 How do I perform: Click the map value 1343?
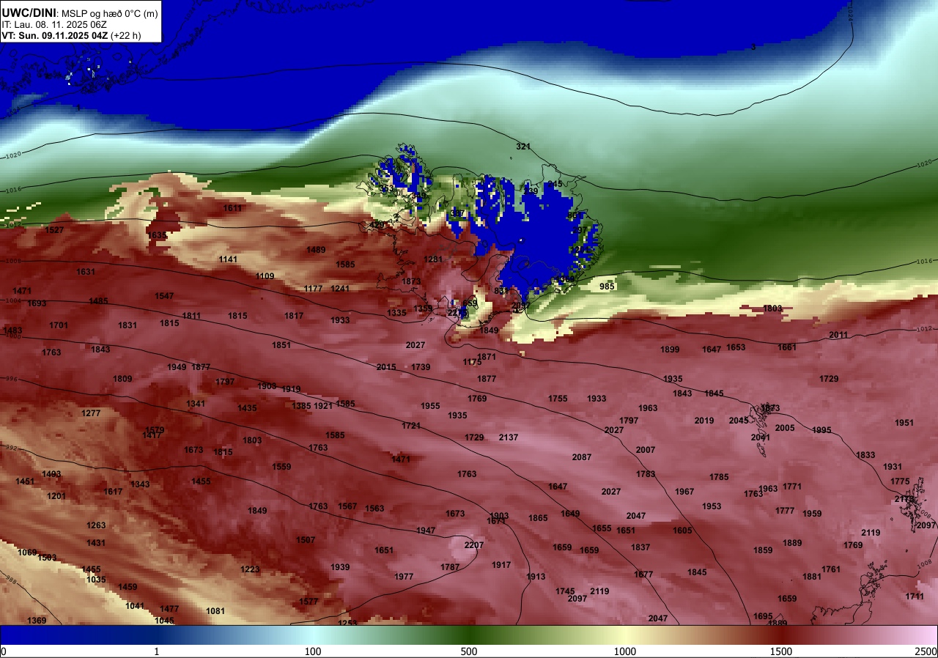tap(140, 484)
